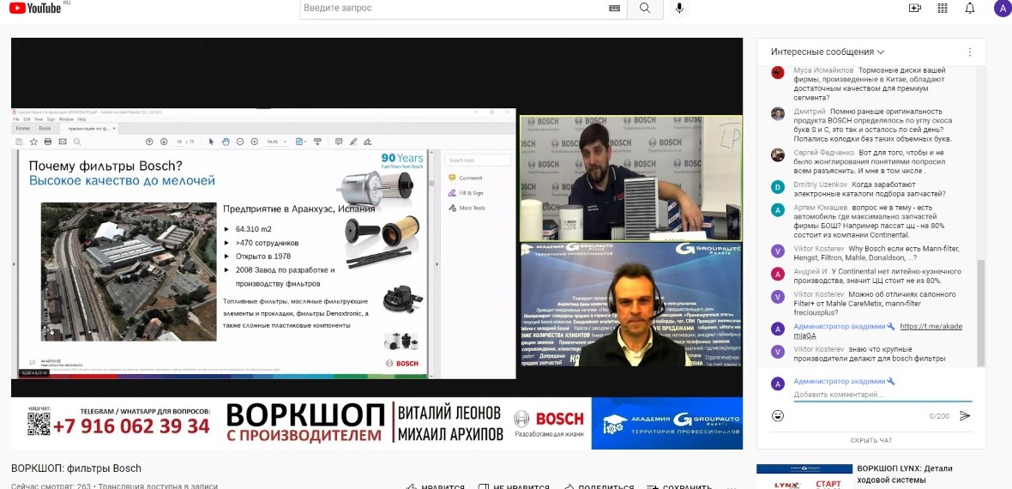Open the Edit menu in Acrobat

point(27,119)
